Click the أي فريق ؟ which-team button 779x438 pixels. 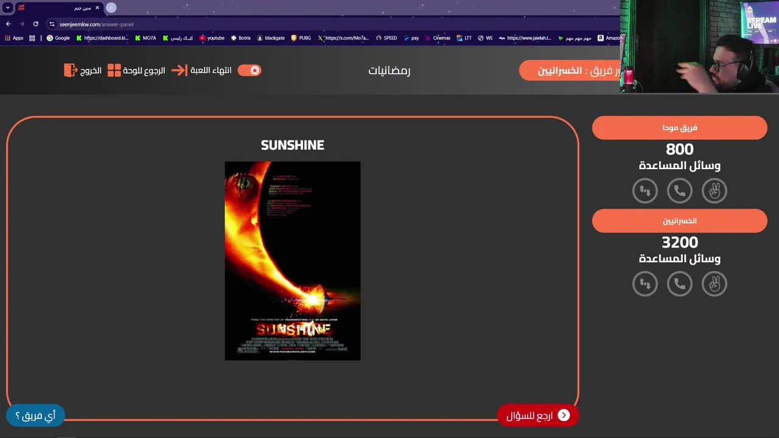35,415
